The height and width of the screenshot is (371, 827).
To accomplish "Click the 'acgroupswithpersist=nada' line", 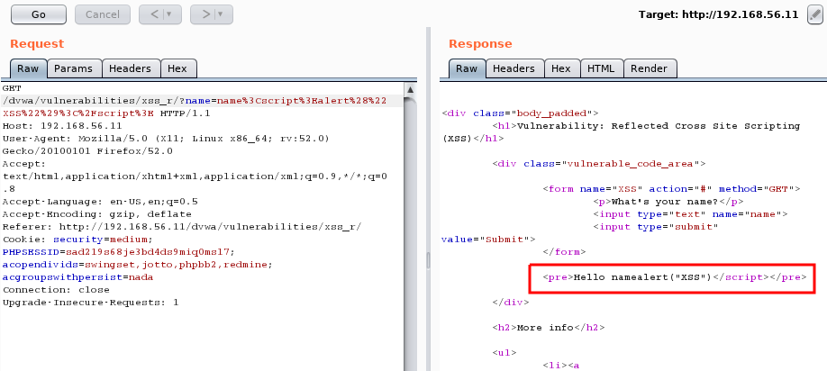I will 77,277.
